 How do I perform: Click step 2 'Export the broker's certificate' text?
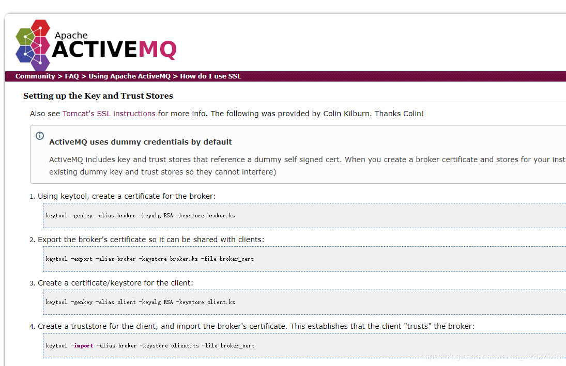point(151,240)
